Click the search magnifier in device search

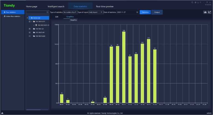click(48, 12)
